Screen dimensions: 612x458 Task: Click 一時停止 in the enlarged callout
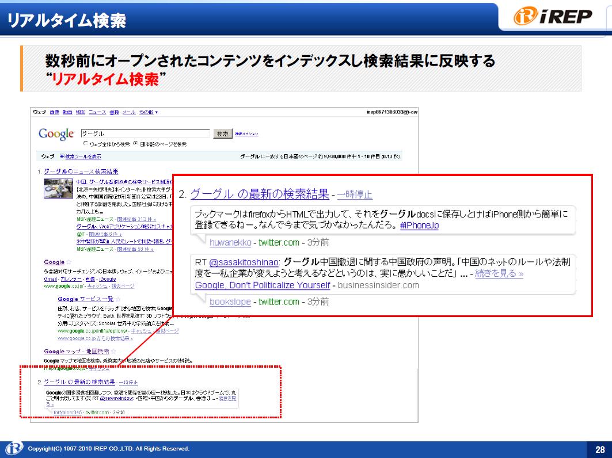355,194
